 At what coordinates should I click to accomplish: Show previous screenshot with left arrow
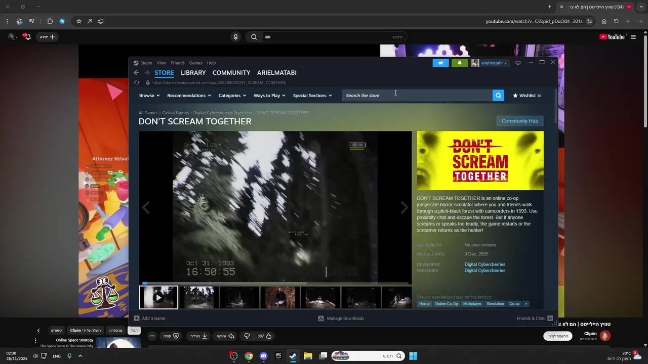coord(146,208)
